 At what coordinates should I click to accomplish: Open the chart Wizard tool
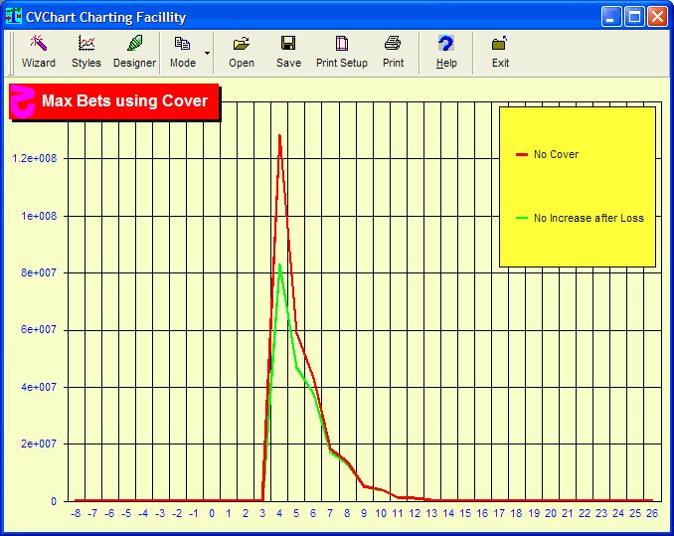[39, 51]
